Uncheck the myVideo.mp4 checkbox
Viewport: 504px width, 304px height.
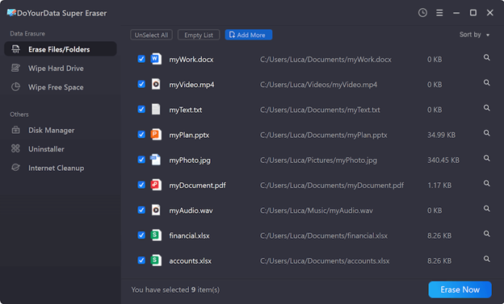141,84
